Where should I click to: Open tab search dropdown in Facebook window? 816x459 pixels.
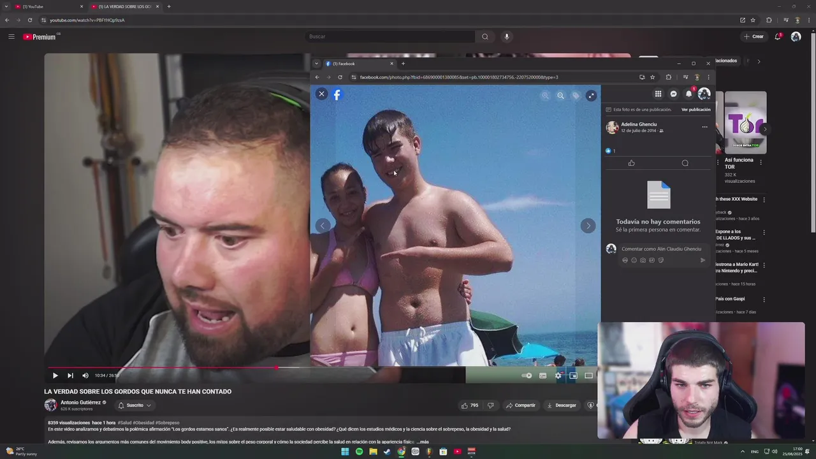(316, 64)
